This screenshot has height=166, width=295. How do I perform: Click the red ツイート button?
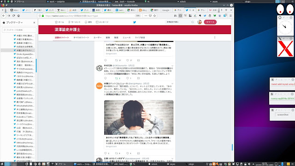tap(210, 22)
